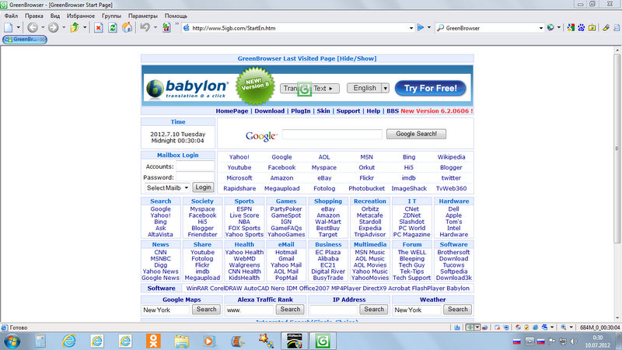
Task: Click the highlighter pen toolbar icon
Action: 606,28
